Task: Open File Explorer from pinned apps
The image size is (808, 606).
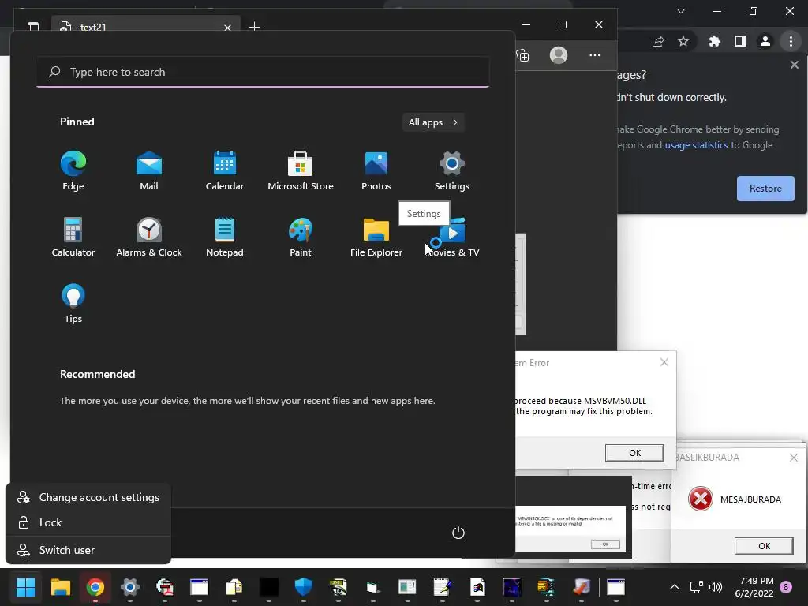Action: (x=376, y=237)
